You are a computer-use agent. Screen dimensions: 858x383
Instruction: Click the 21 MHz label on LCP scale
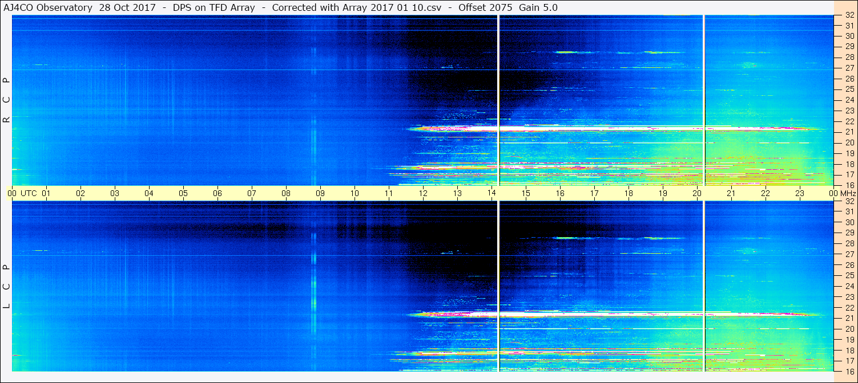(x=849, y=318)
